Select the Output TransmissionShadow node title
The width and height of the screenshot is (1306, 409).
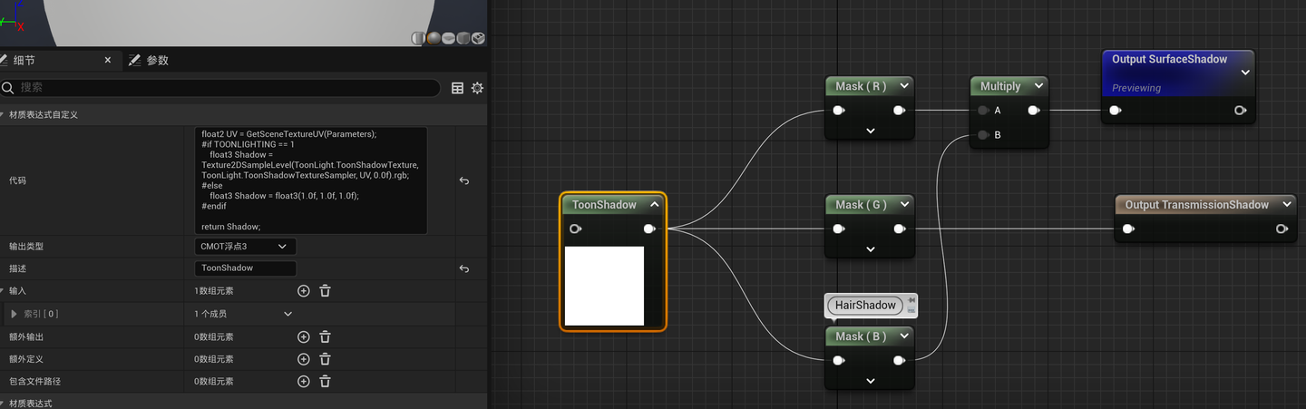tap(1197, 205)
